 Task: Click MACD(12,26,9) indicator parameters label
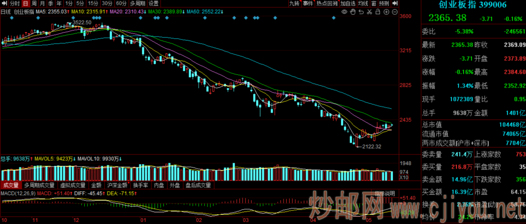click(18, 193)
